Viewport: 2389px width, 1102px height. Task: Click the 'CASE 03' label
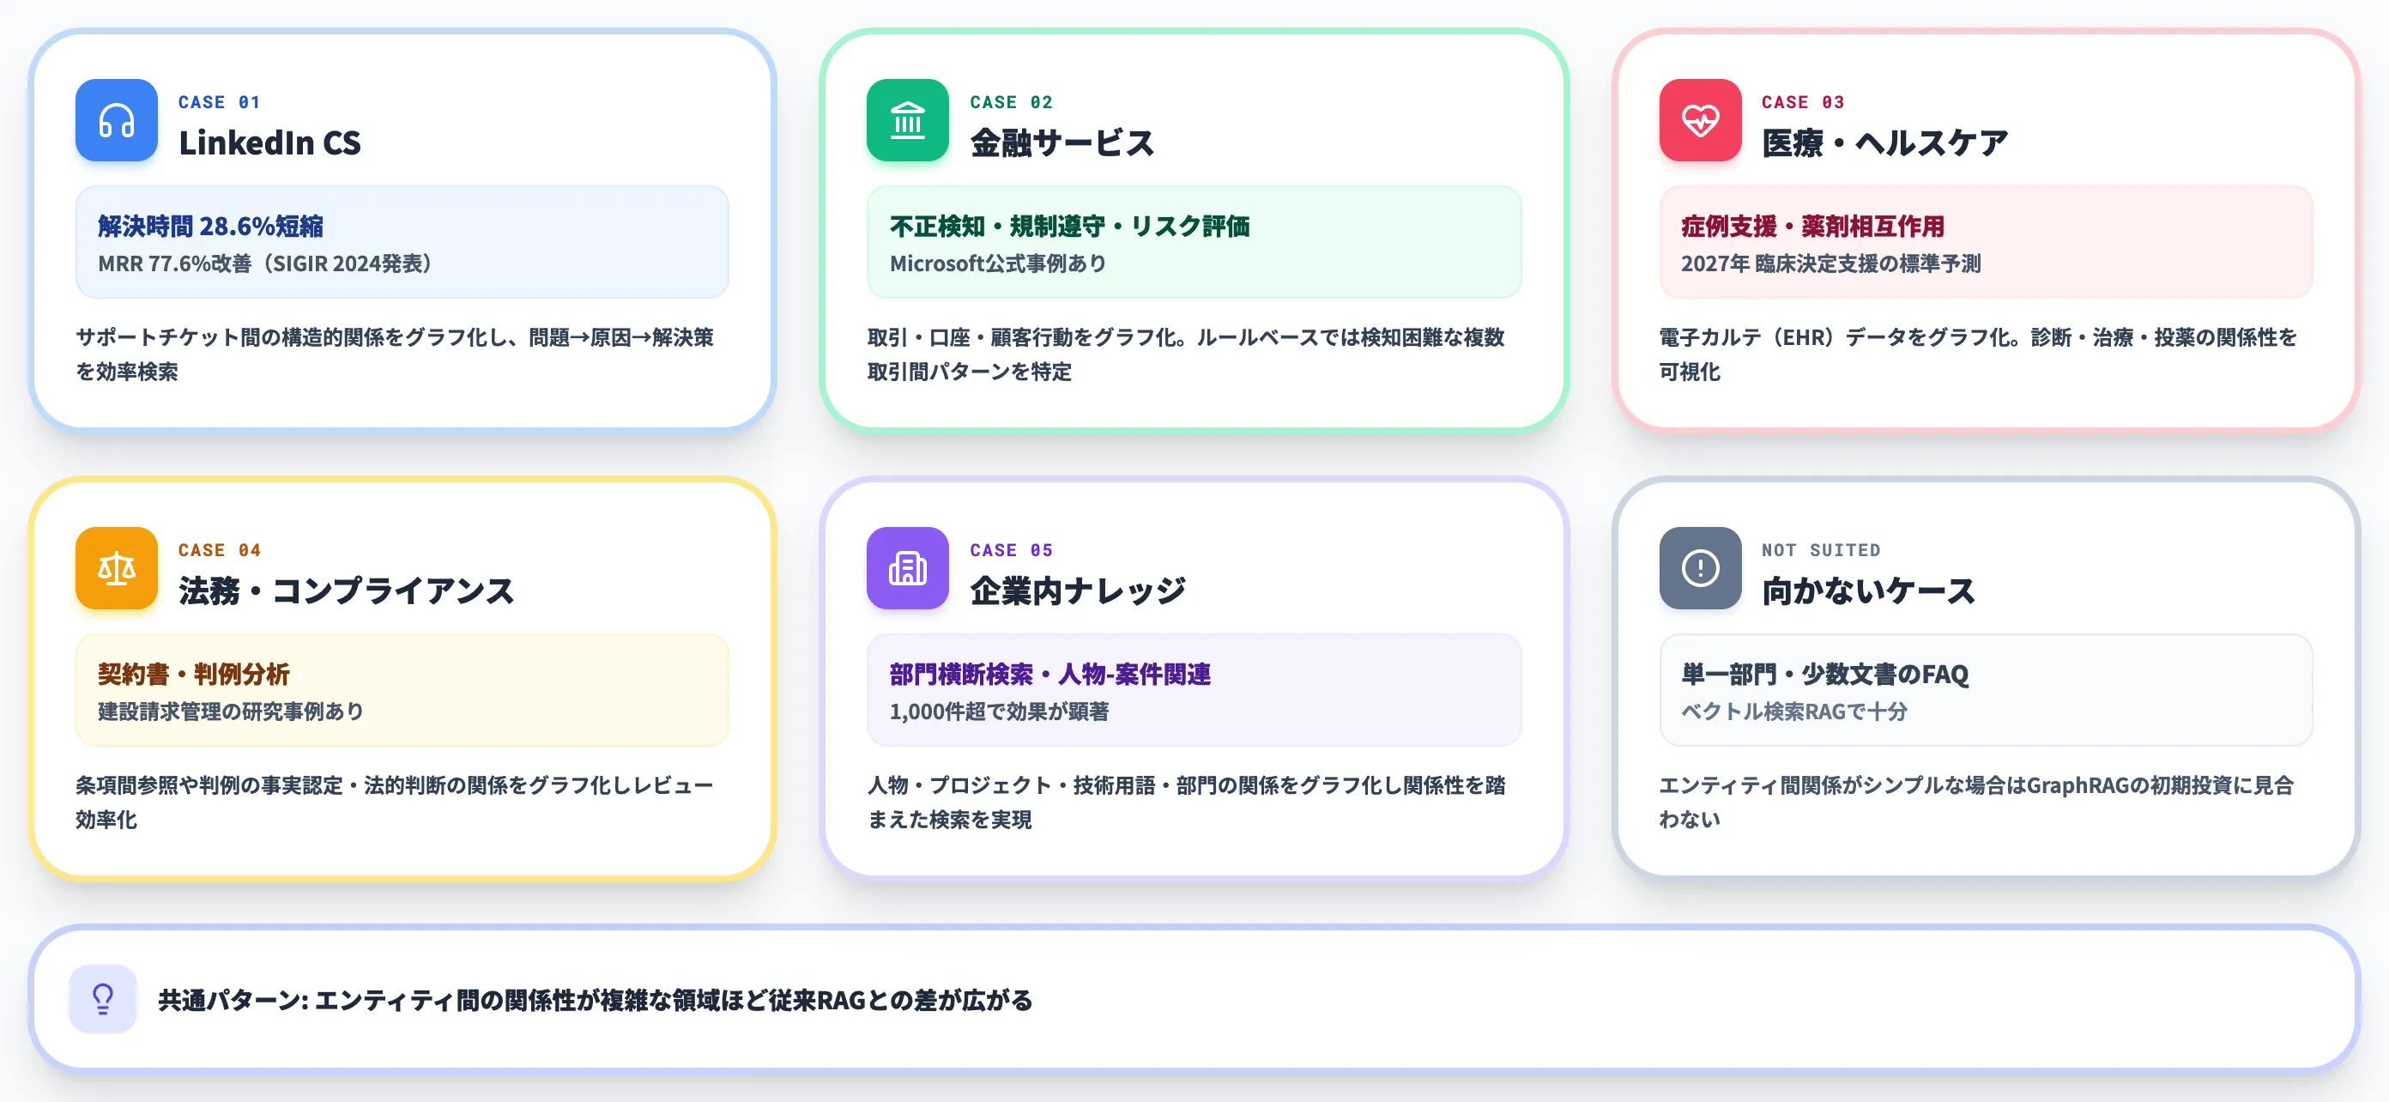coord(1803,102)
